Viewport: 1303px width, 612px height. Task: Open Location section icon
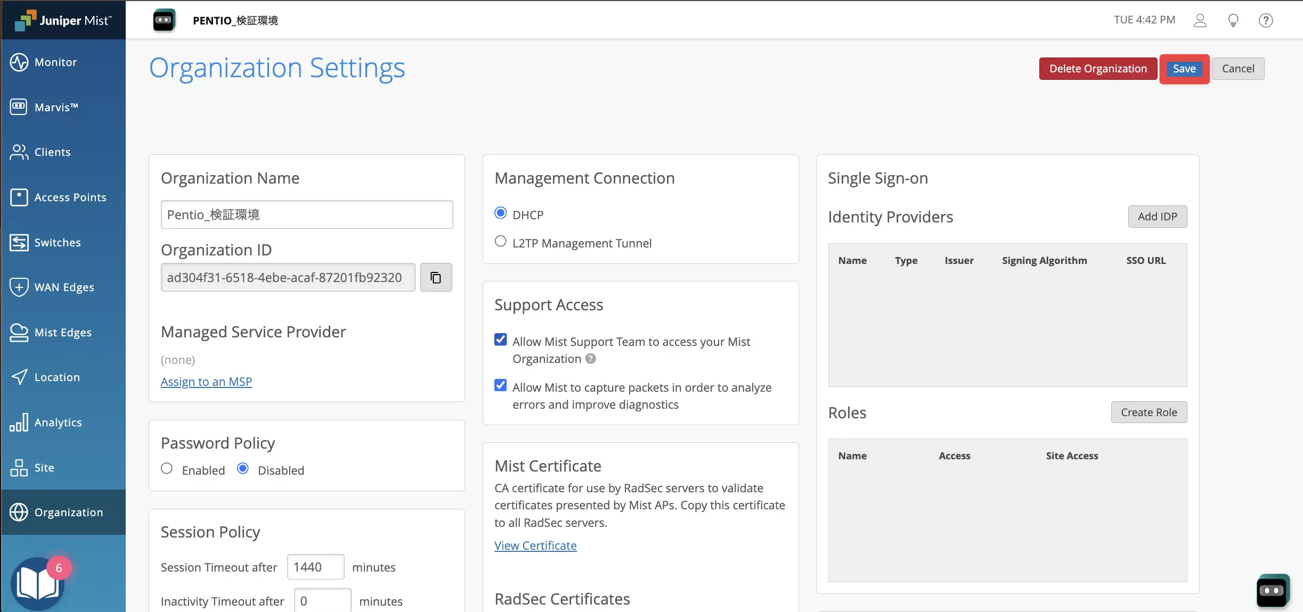click(x=19, y=377)
